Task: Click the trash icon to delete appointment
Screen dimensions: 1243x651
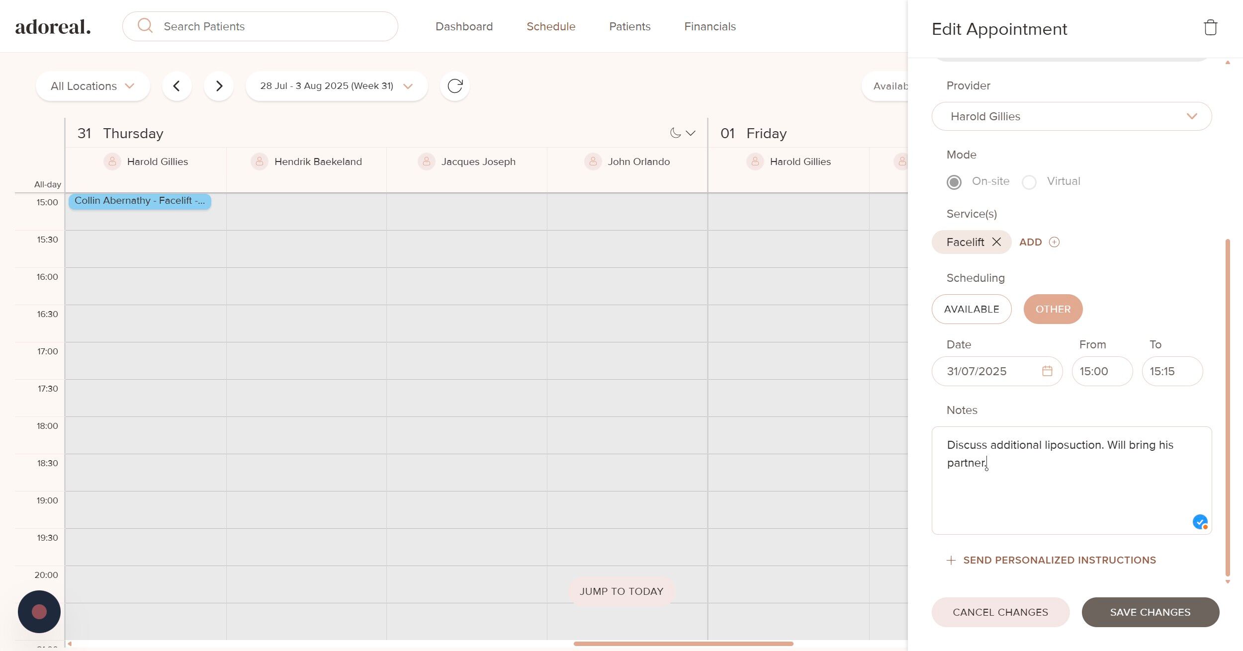Action: 1210,28
